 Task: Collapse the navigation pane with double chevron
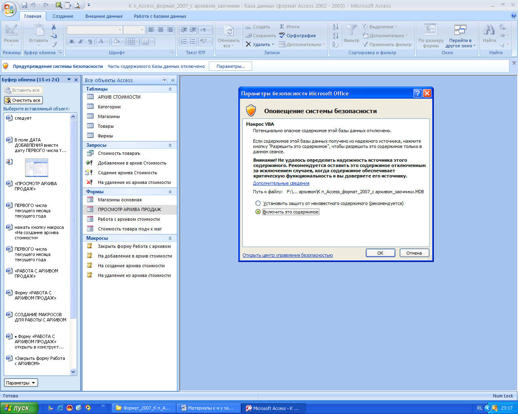(x=173, y=80)
